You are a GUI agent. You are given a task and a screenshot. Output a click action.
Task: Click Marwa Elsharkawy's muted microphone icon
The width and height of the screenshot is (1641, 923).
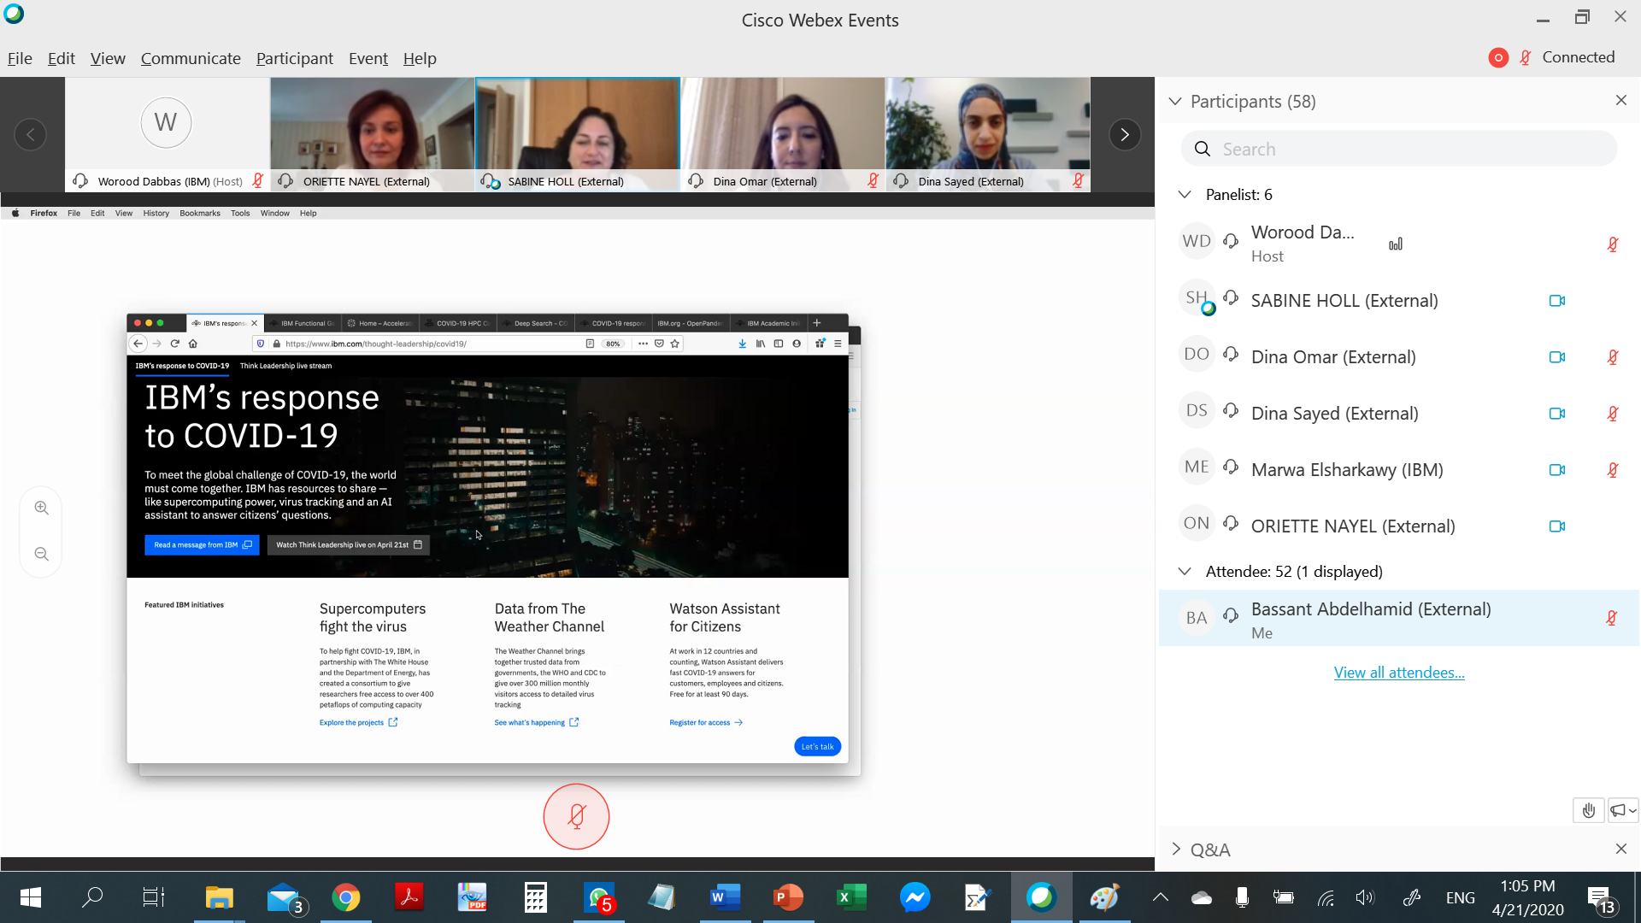pos(1613,470)
